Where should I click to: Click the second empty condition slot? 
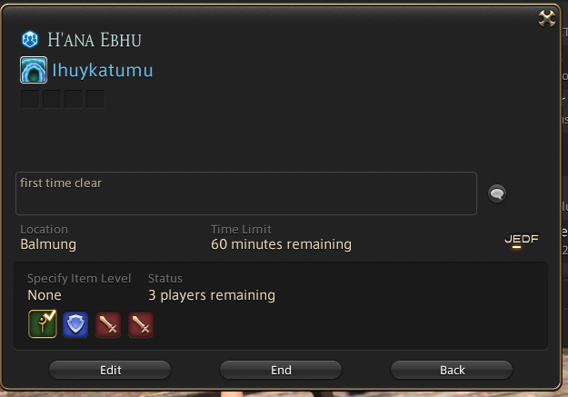tap(52, 99)
